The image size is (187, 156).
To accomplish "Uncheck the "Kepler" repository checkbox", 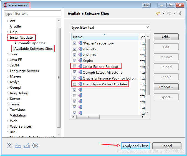I will pyautogui.click(x=75, y=43).
